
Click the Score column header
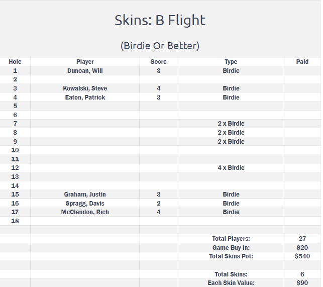(158, 62)
